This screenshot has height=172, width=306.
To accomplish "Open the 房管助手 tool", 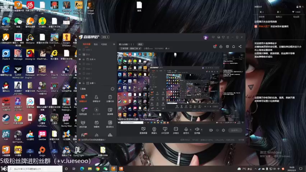I will 96,99.
